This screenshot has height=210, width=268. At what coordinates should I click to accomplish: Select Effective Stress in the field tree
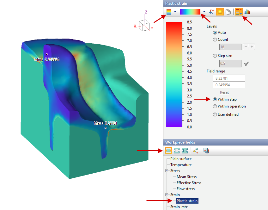(x=189, y=183)
